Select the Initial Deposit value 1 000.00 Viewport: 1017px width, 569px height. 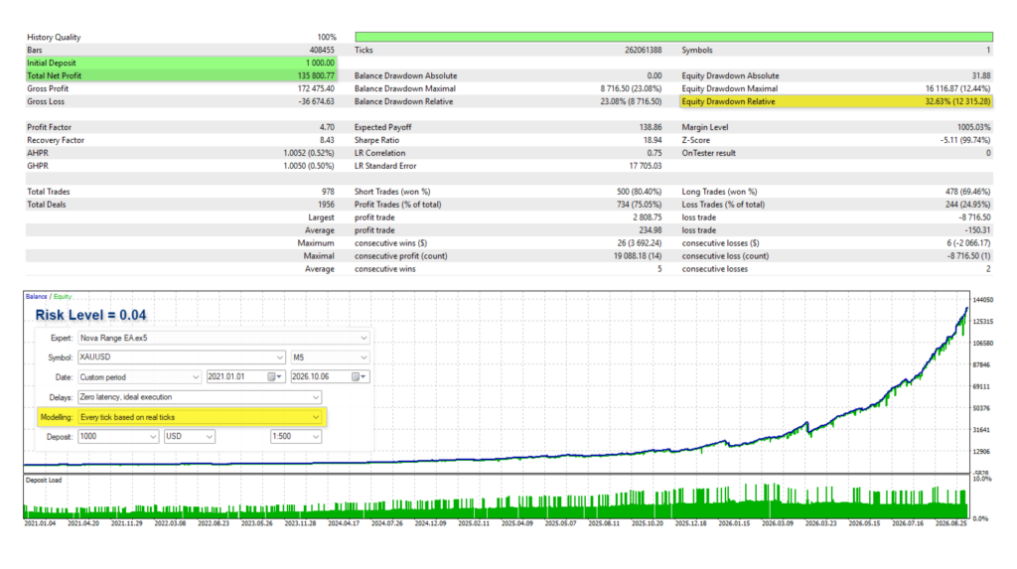321,63
